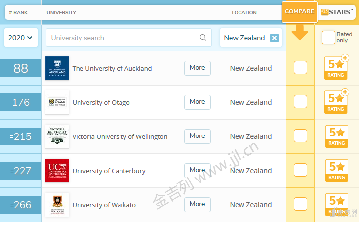Tick compare checkbox for University of Waikato
Viewport: 359px width, 225px height.
(300, 204)
